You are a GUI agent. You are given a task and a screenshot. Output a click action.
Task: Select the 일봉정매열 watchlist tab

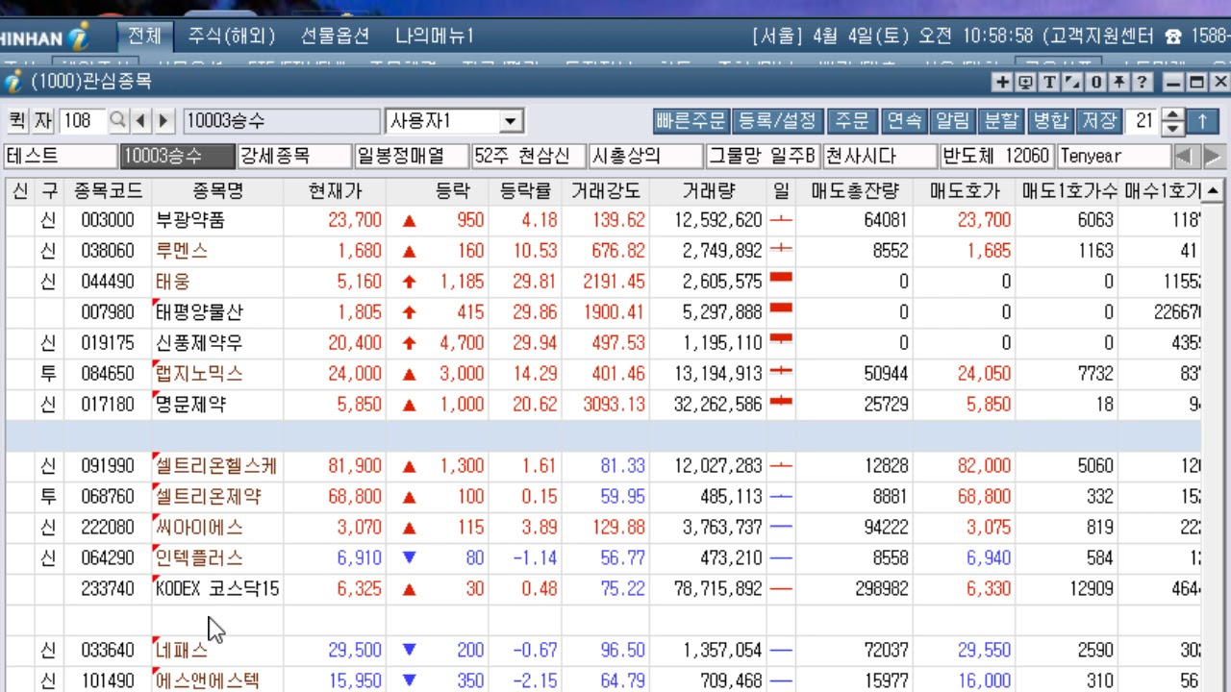412,156
